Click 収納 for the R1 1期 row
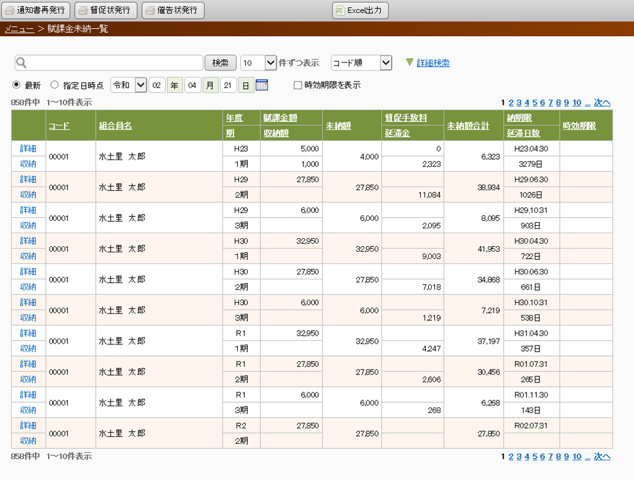The image size is (634, 480). [x=28, y=348]
